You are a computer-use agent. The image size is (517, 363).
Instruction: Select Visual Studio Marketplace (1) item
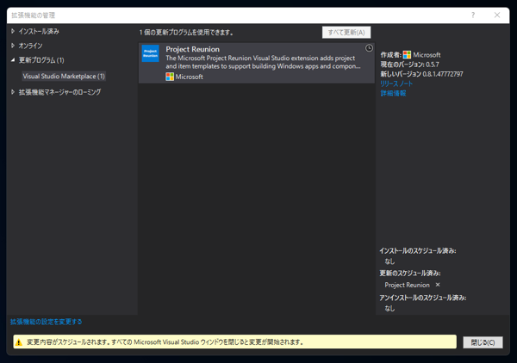pos(64,77)
